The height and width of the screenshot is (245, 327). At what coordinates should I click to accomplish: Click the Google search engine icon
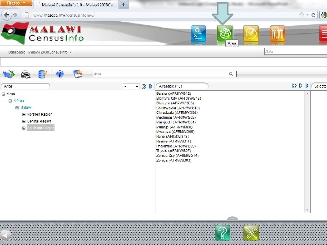pos(324,15)
